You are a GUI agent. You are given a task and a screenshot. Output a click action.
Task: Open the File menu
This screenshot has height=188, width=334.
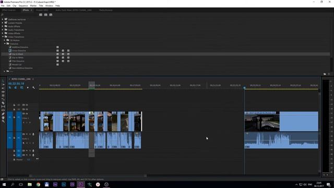click(3, 6)
